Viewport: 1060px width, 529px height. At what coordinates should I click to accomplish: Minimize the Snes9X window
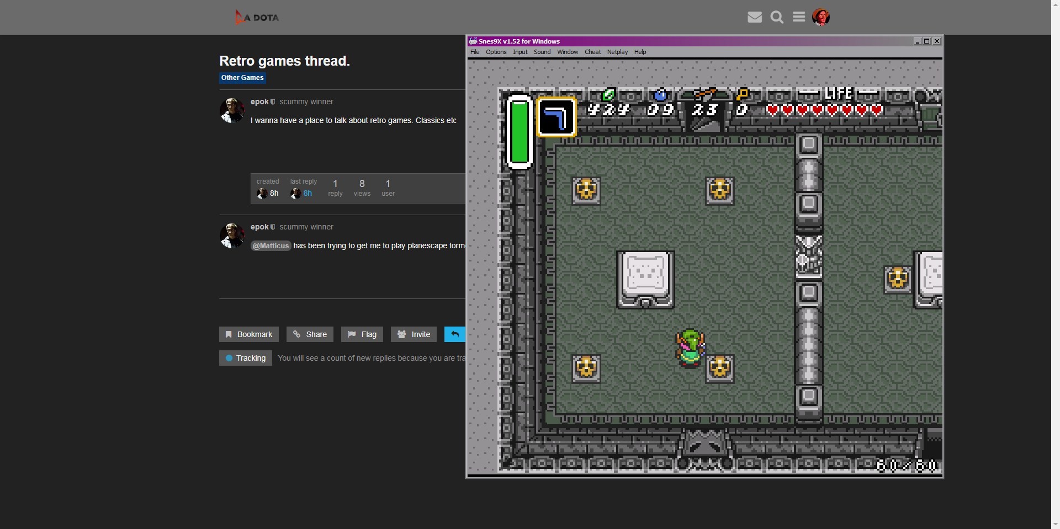918,41
